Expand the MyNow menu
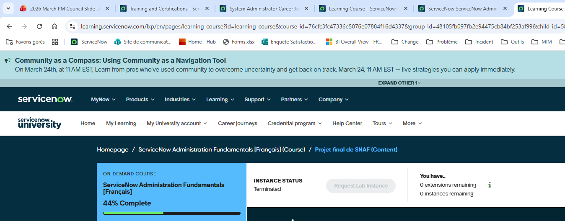Image resolution: width=565 pixels, height=221 pixels. coord(103,100)
